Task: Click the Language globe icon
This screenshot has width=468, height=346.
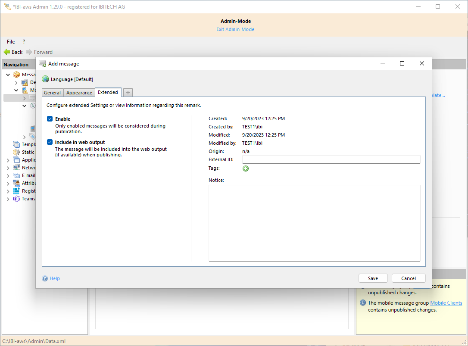Action: click(45, 79)
